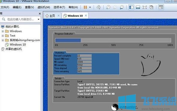Screen dimensions: 177x111
Task: Open the 帮助(H) menu
Action: 73,7
